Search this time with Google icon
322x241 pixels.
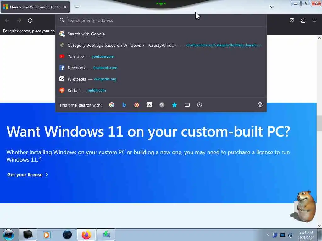coord(112,105)
